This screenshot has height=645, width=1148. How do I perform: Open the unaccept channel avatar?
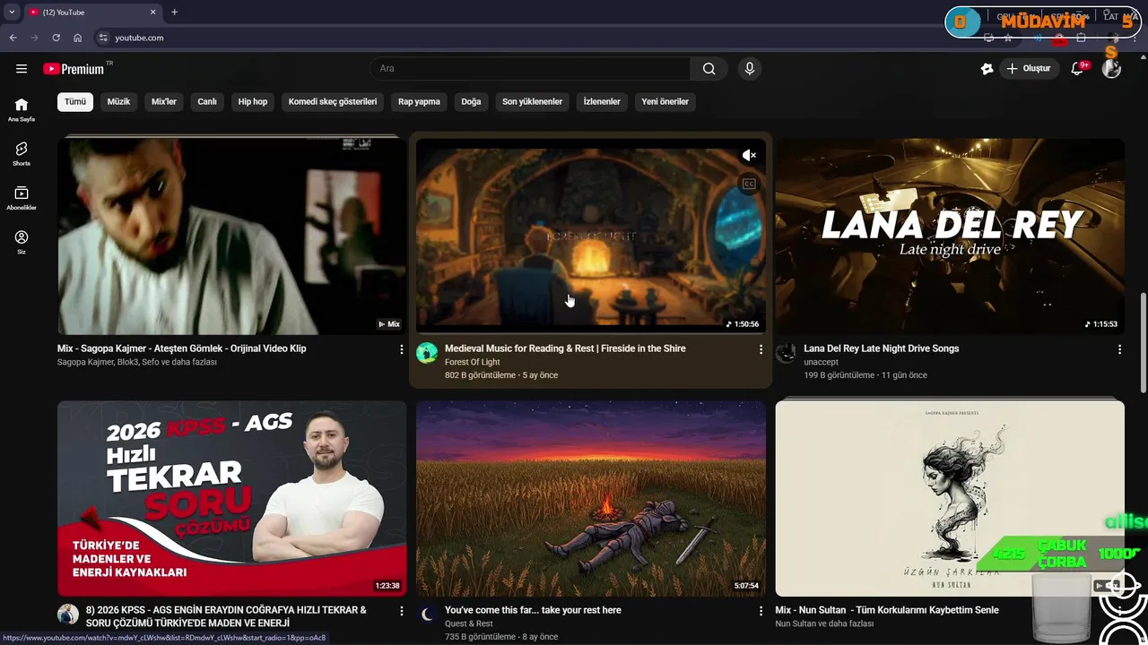click(x=786, y=353)
